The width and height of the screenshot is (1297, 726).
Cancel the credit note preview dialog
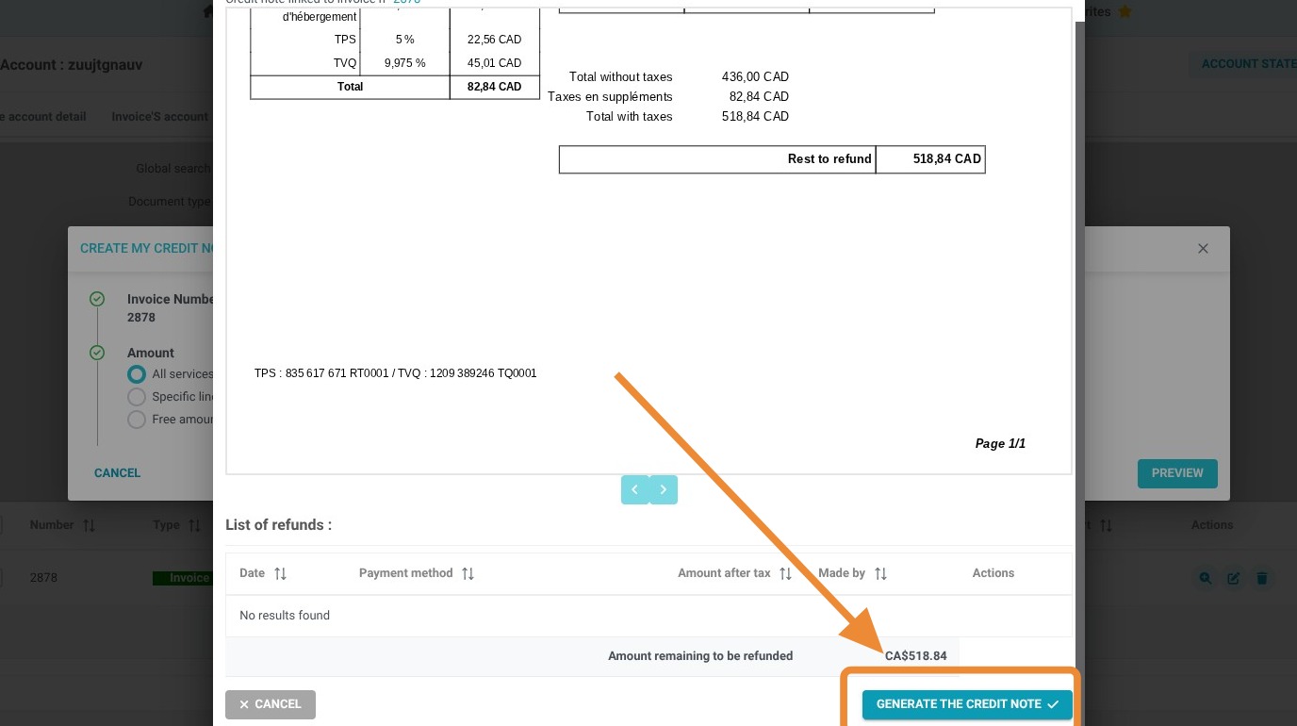pyautogui.click(x=270, y=704)
